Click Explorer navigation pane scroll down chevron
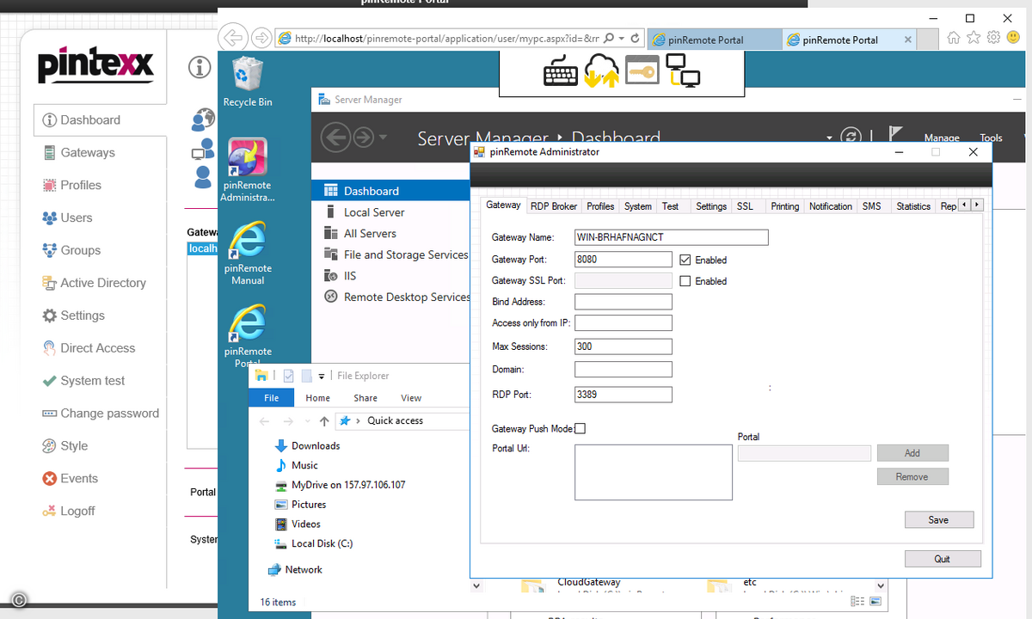Viewport: 1032px width, 619px height. [x=477, y=586]
